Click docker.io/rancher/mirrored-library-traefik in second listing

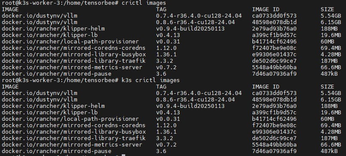[x=74, y=138]
